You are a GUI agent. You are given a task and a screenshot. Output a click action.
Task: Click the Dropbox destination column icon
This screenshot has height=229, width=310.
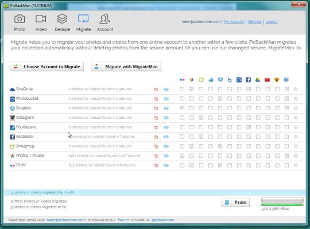(220, 80)
